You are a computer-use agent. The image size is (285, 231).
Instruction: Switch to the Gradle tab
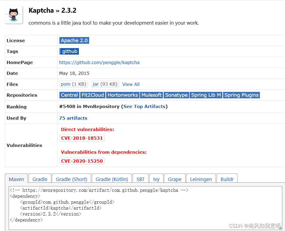point(40,179)
